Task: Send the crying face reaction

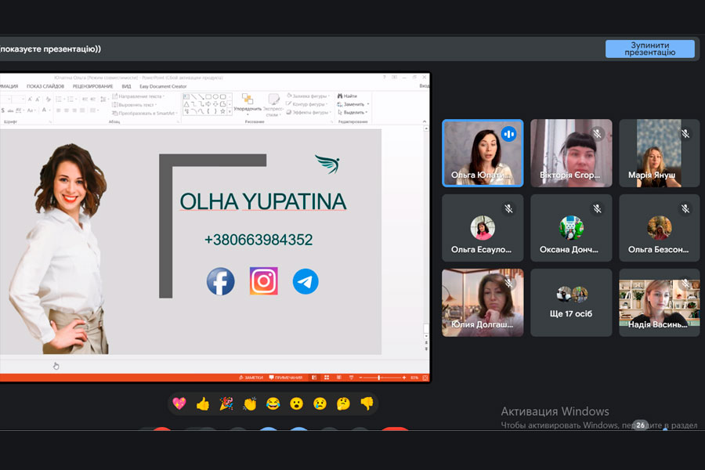Action: click(320, 404)
